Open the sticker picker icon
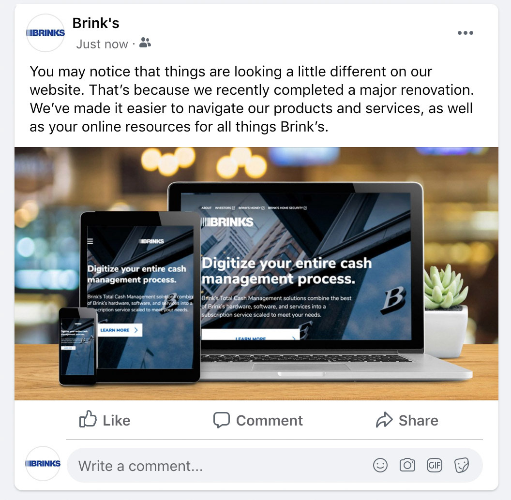This screenshot has width=511, height=500. [x=462, y=465]
